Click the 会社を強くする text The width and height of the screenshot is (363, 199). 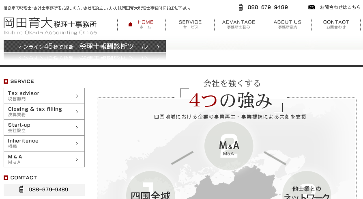point(232,83)
